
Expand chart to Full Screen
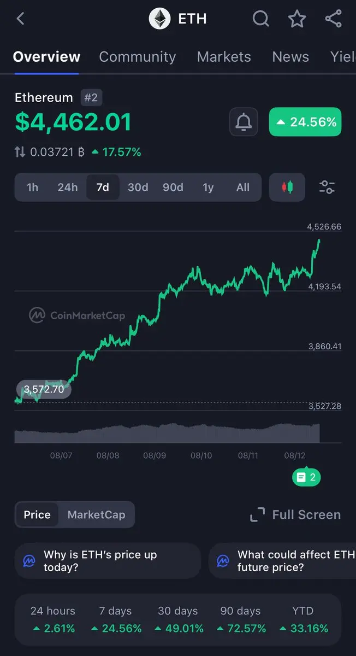click(x=295, y=514)
